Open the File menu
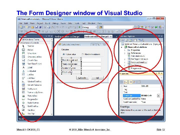The height and width of the screenshot is (135, 180). click(20, 23)
